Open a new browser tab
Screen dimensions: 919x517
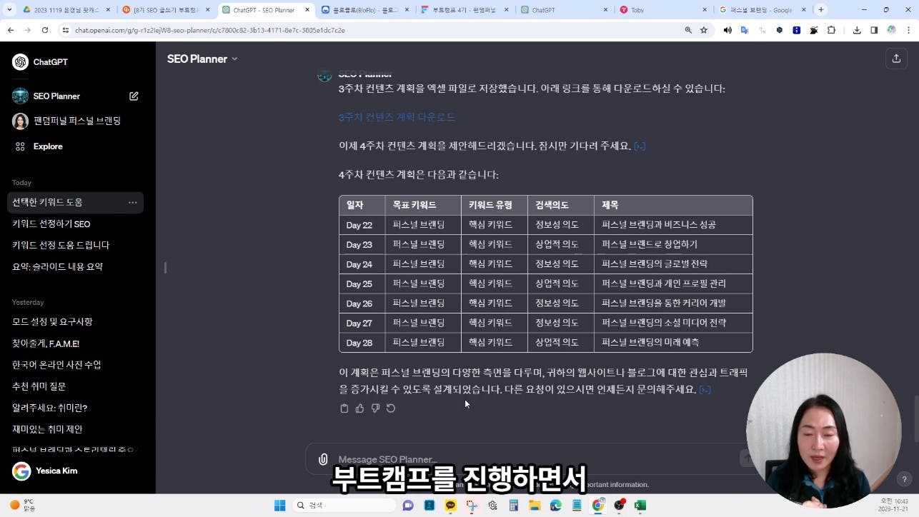(820, 10)
